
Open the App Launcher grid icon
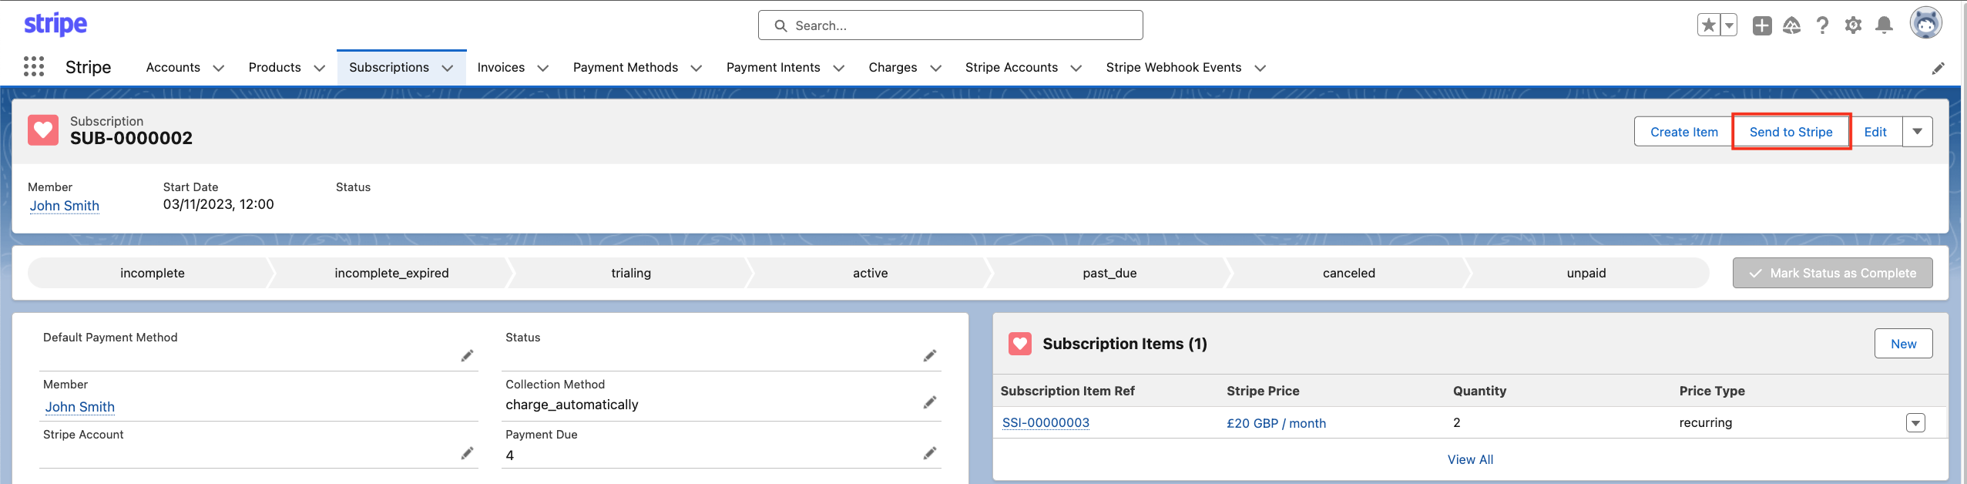[33, 67]
